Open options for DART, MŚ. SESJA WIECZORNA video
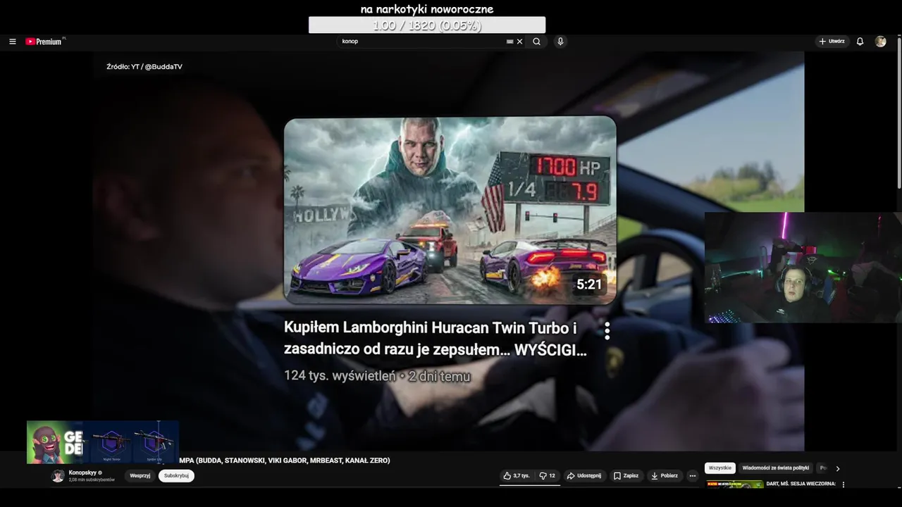The width and height of the screenshot is (902, 507). 844,484
